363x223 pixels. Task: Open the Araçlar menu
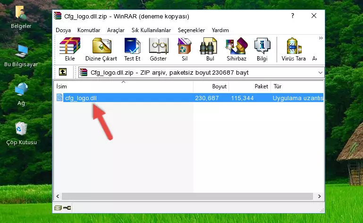(x=116, y=30)
